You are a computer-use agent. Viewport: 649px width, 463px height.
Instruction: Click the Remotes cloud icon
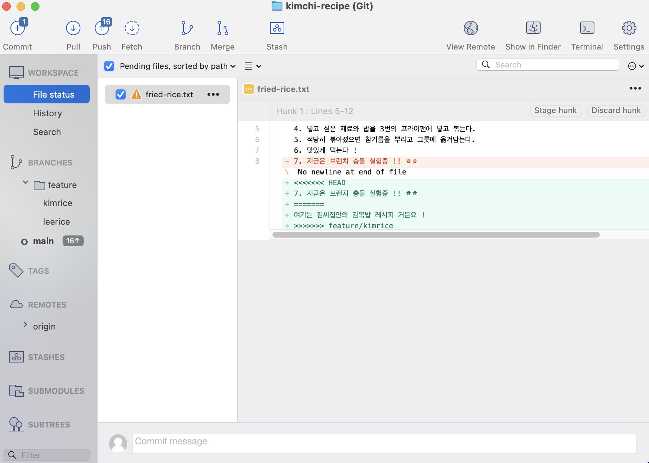tap(16, 304)
